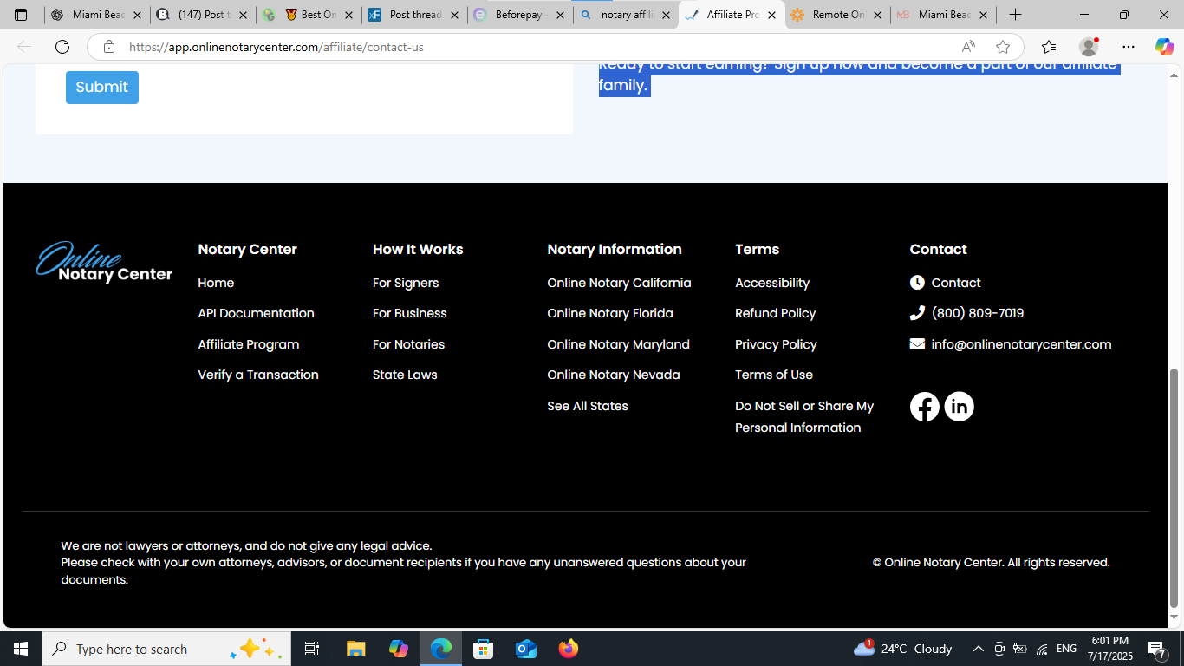Open the Copilot app on taskbar
Screen dimensions: 1184x666
pyautogui.click(x=399, y=649)
